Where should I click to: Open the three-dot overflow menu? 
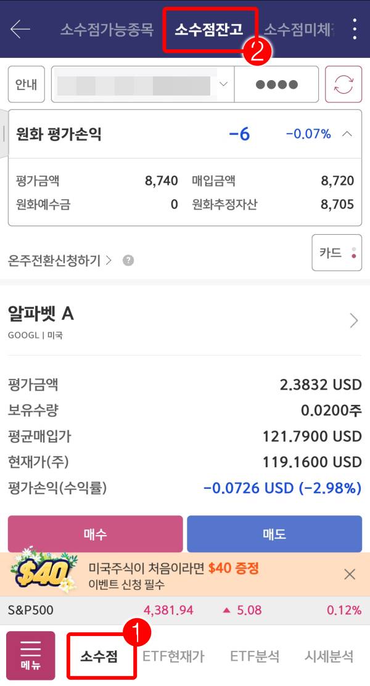pyautogui.click(x=353, y=28)
